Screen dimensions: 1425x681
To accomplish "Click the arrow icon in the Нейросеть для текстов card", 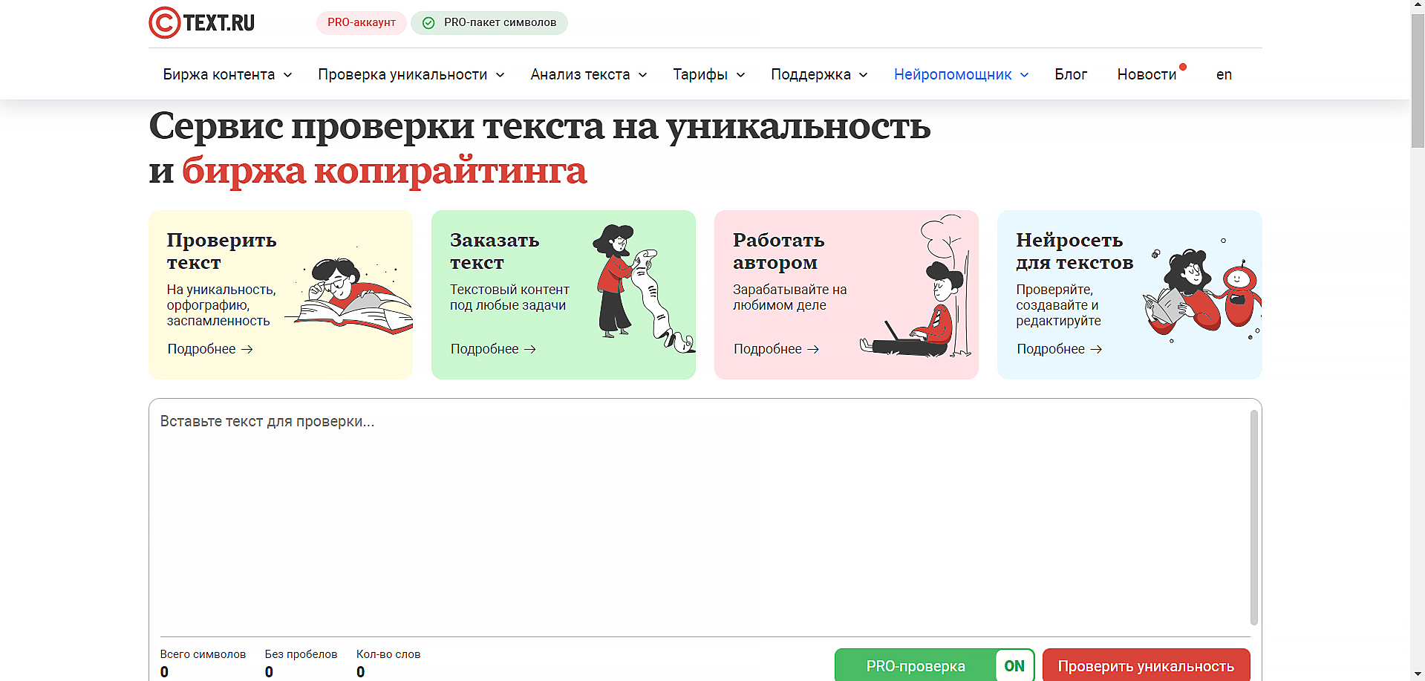I will coord(1097,349).
